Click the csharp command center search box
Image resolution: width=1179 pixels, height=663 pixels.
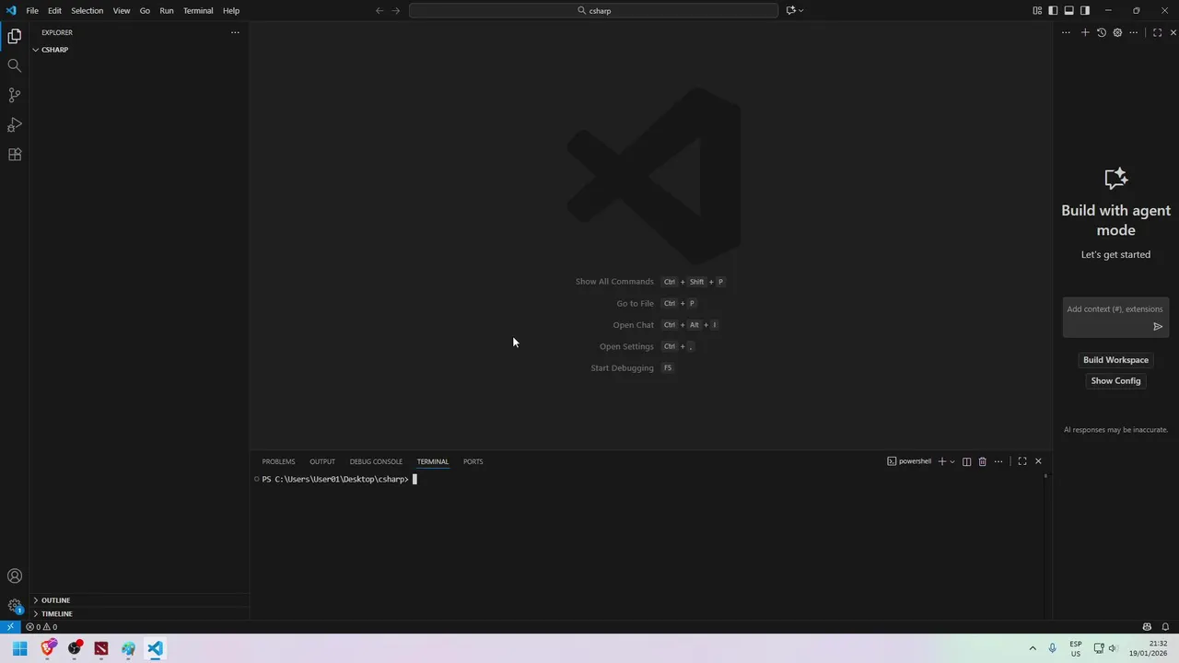pos(594,10)
